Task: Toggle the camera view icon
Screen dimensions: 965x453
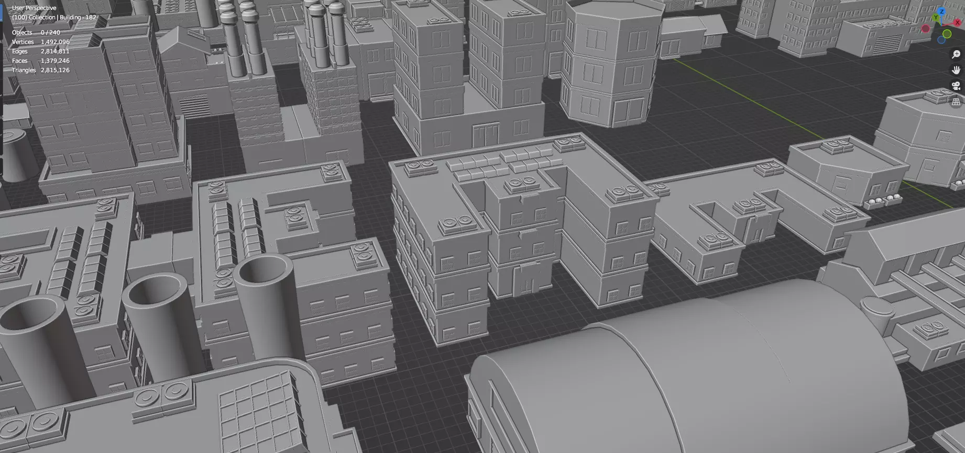Action: 956,86
